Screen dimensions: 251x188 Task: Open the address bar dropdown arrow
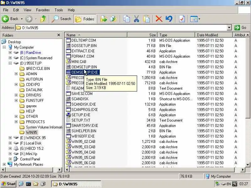[x=229, y=28]
